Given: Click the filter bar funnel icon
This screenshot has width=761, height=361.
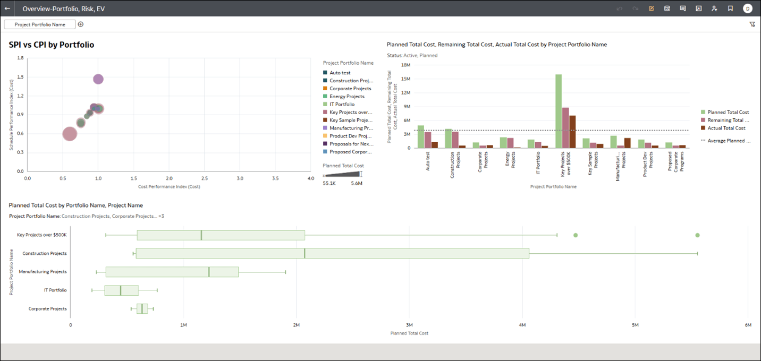Looking at the screenshot, I should click(752, 24).
